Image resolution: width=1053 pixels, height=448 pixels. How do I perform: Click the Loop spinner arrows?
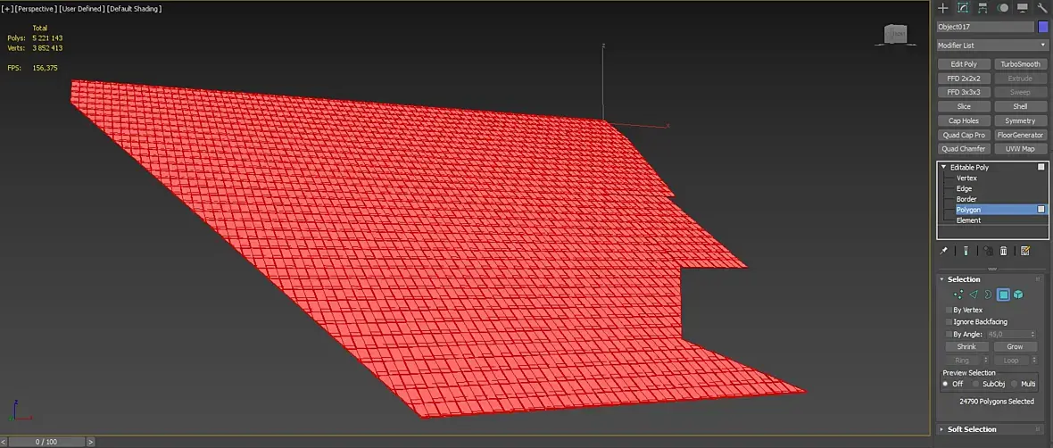(1034, 361)
